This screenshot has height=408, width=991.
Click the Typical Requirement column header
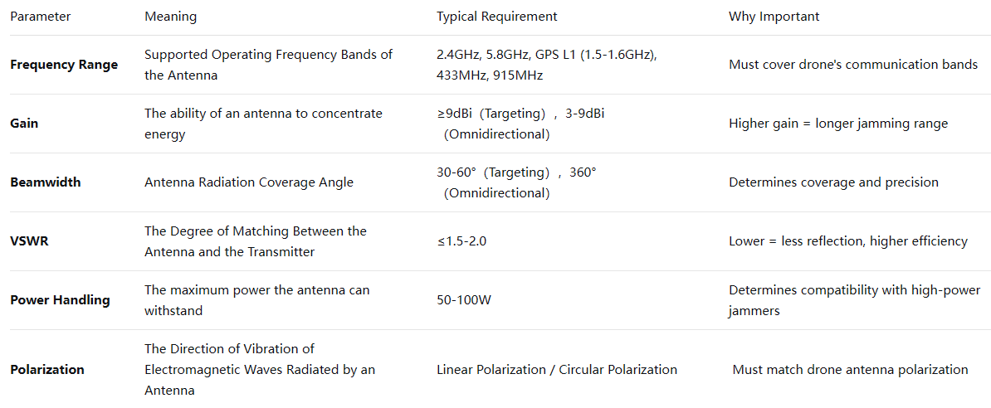pos(496,17)
